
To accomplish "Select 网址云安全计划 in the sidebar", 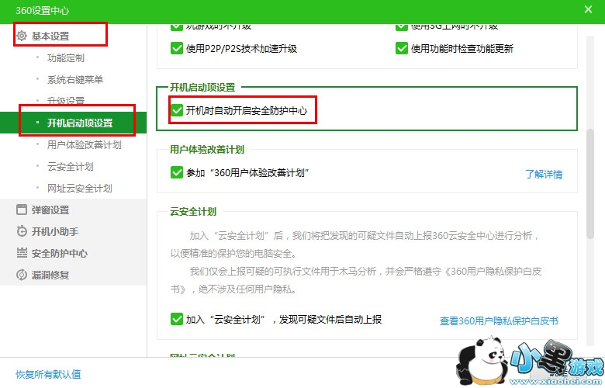I will [x=79, y=188].
